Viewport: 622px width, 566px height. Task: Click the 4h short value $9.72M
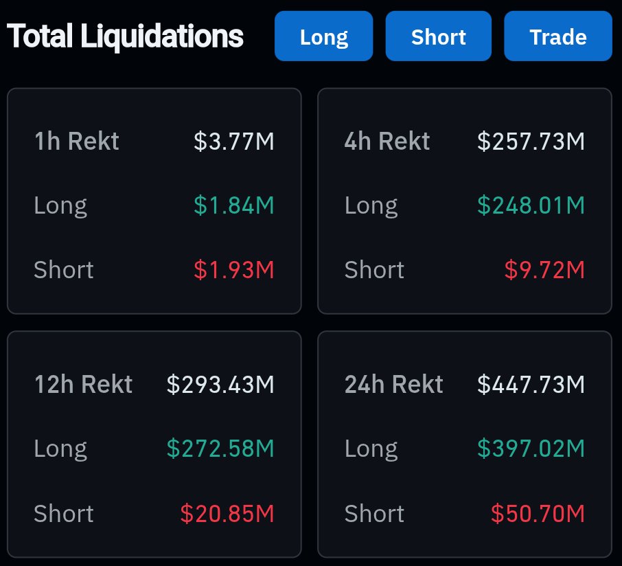[544, 270]
